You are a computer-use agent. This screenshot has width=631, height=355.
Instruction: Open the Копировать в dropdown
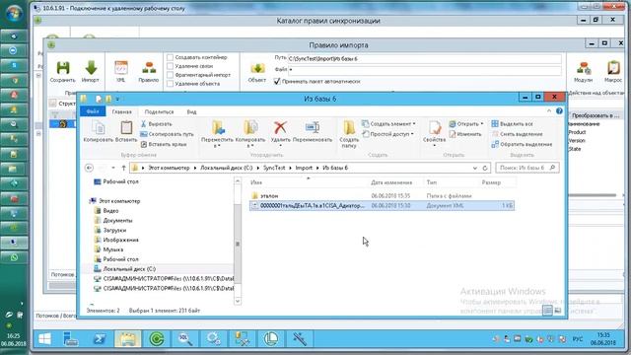click(x=249, y=143)
